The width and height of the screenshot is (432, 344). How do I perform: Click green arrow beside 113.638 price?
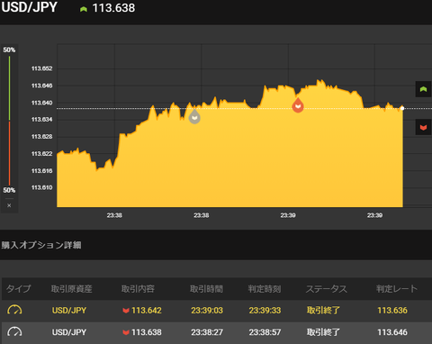tap(84, 9)
